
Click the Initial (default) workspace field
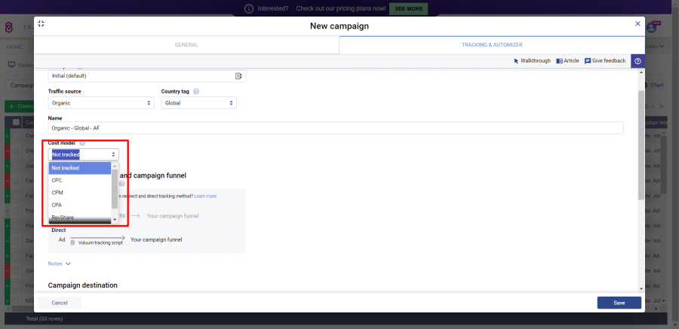pyautogui.click(x=147, y=76)
